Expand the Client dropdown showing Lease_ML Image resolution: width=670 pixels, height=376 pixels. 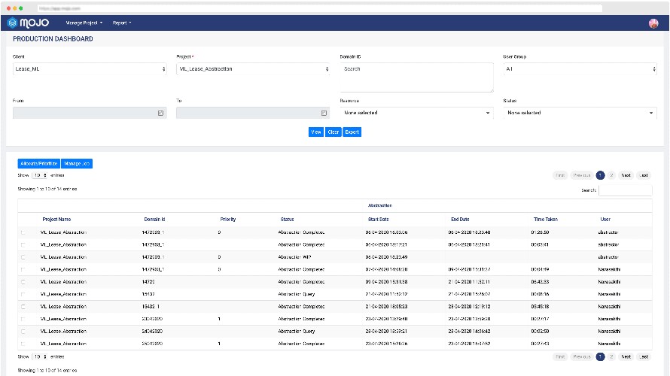pos(90,69)
